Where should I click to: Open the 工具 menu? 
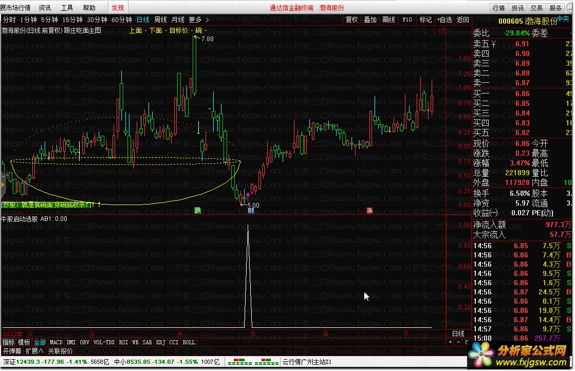[67, 8]
